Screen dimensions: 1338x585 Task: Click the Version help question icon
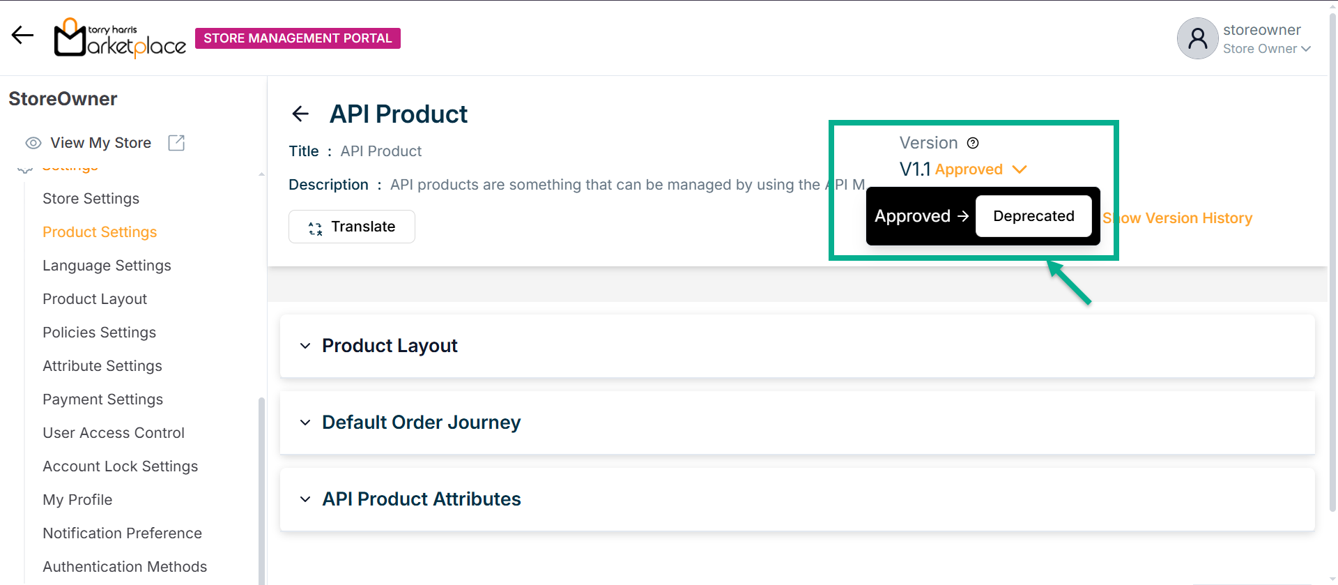pyautogui.click(x=973, y=143)
